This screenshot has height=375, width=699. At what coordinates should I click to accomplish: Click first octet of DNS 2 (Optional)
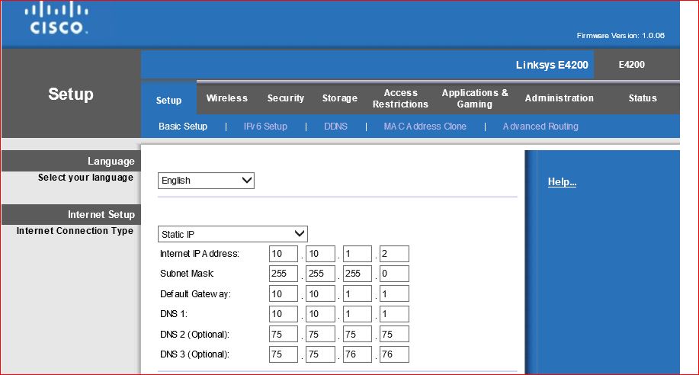click(x=284, y=334)
